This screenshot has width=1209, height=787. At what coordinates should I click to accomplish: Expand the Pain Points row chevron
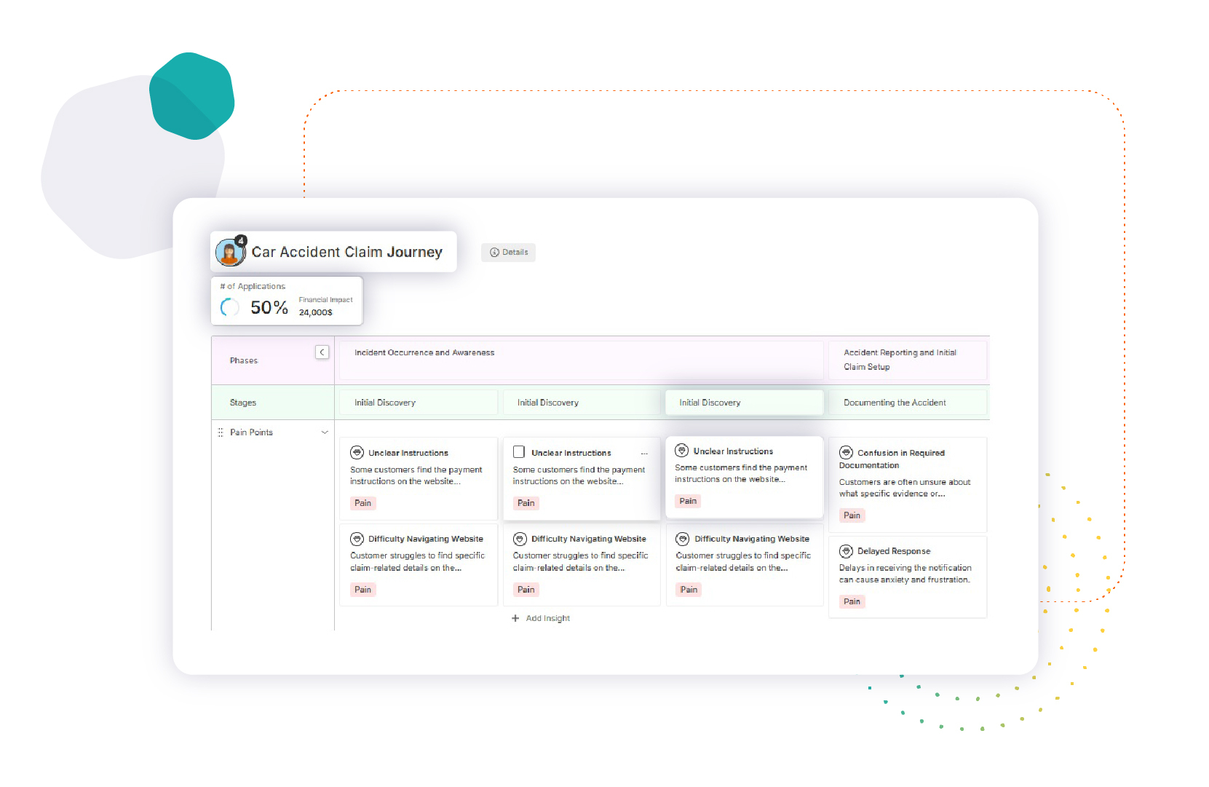coord(325,432)
